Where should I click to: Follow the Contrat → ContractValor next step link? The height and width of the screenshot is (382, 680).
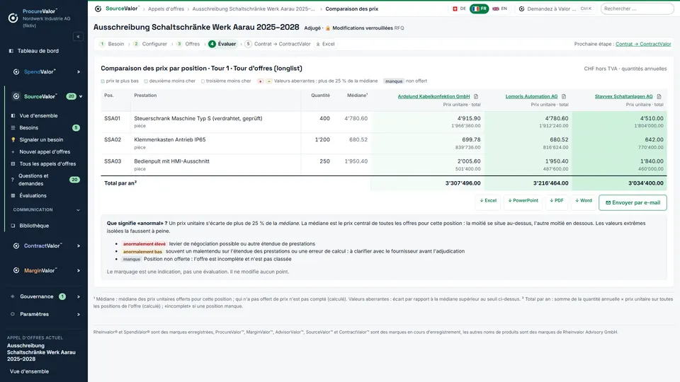(x=643, y=44)
